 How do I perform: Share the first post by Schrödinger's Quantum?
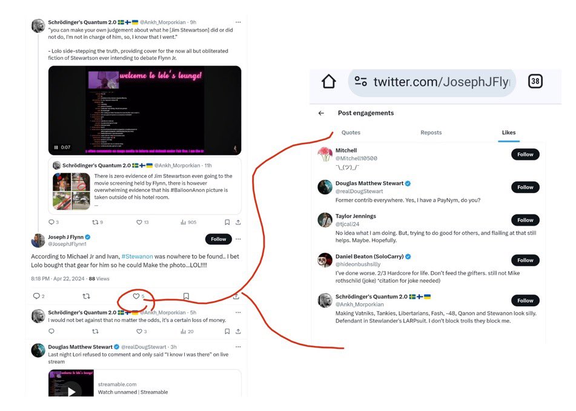pyautogui.click(x=238, y=222)
